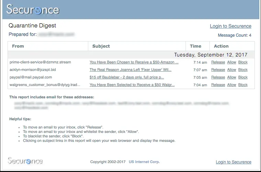The image size is (261, 172).
Task: Release the prime-client-service email
Action: coord(218,62)
